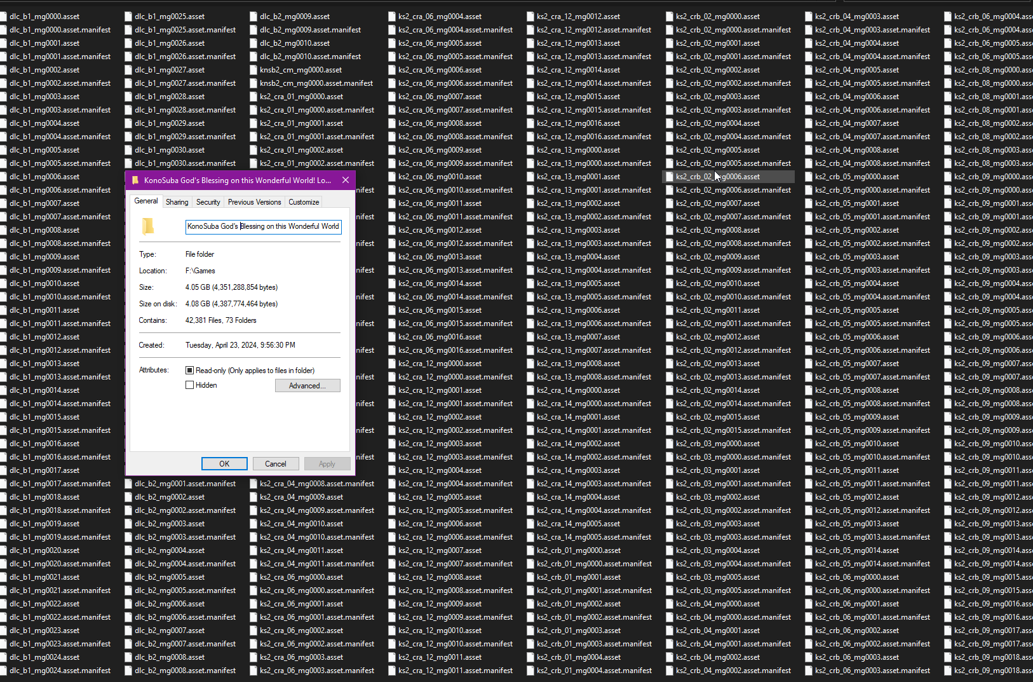Toggle the Read-only attribute checkbox
Viewport: 1033px width, 682px height.
click(189, 371)
